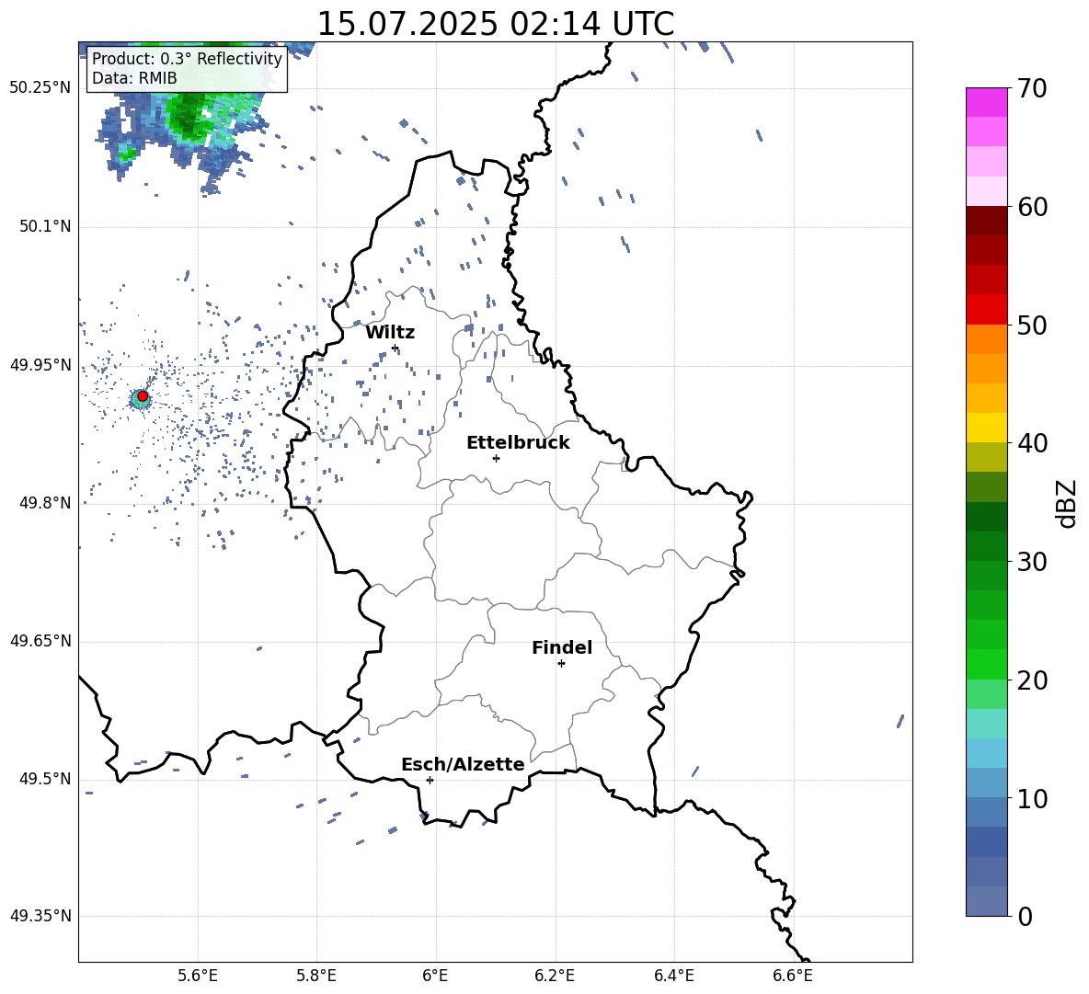Click the title "15.07.2025 02:14 UTC"
This screenshot has width=1089, height=994.
495,24
